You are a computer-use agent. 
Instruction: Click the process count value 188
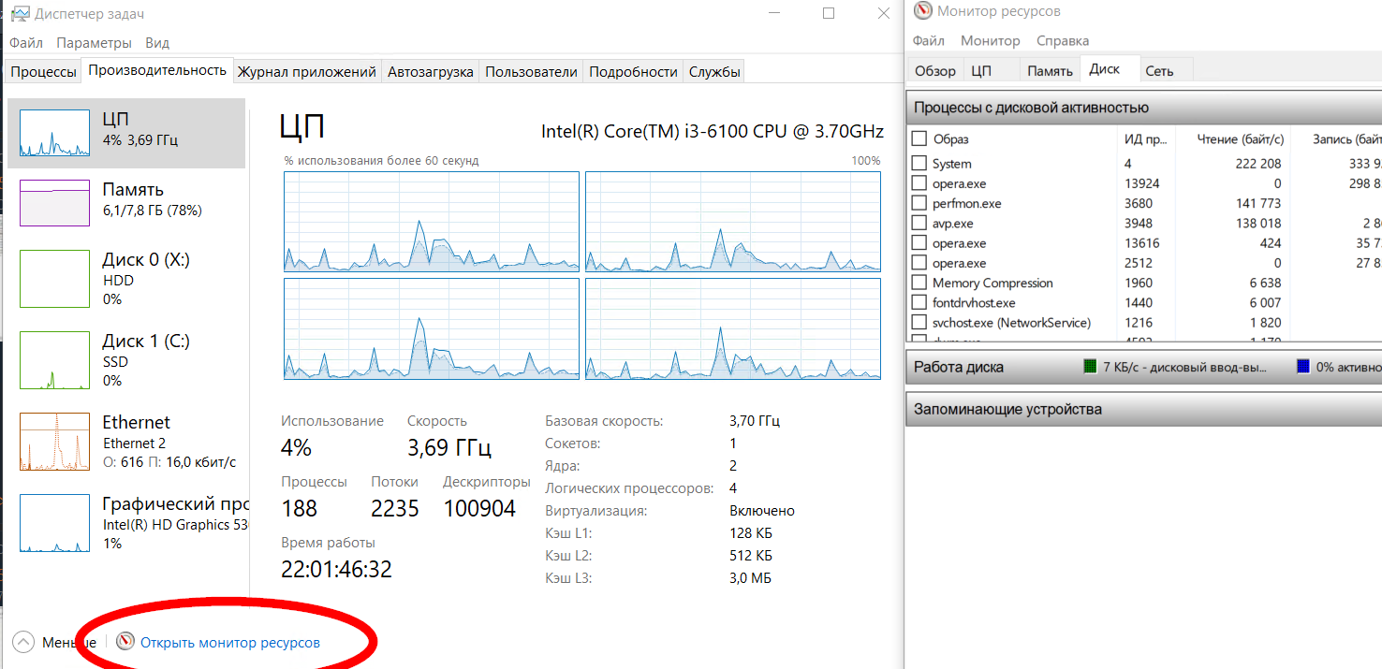point(299,508)
